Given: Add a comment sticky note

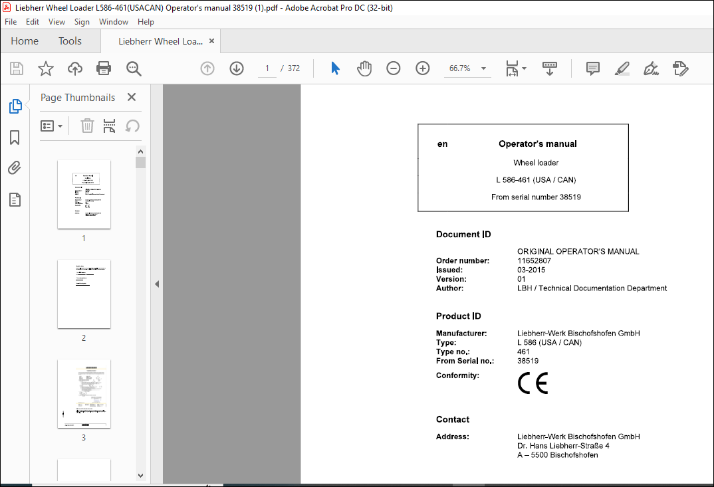Looking at the screenshot, I should (592, 68).
